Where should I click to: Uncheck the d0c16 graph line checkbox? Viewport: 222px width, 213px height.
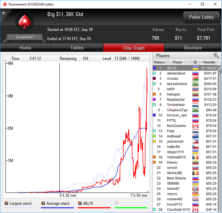point(80,203)
